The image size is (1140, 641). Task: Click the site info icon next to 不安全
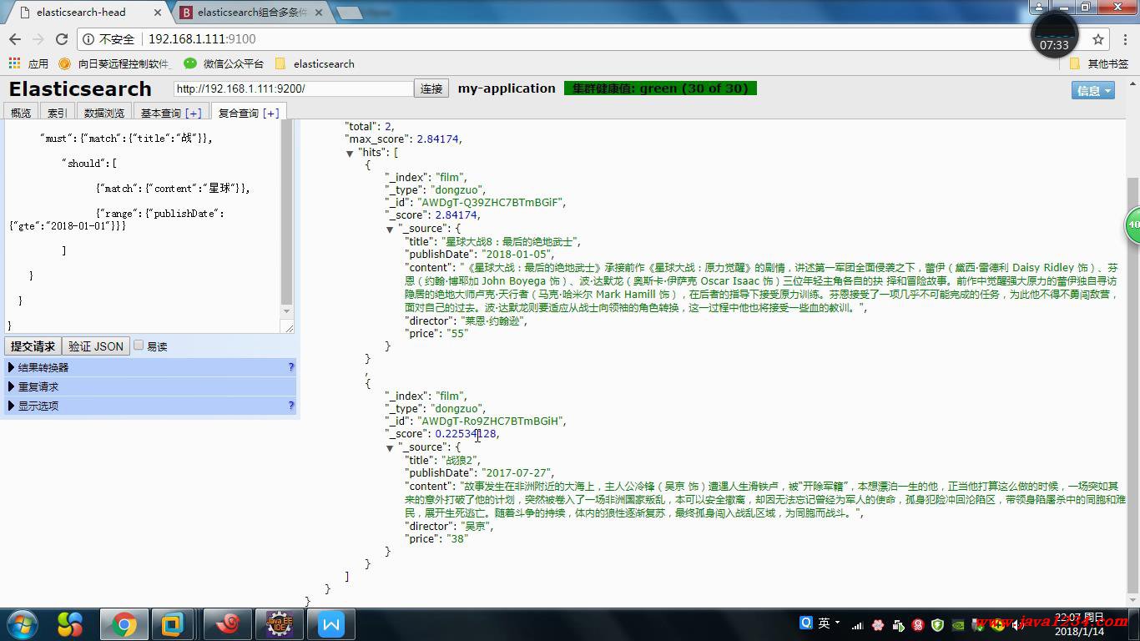click(88, 39)
